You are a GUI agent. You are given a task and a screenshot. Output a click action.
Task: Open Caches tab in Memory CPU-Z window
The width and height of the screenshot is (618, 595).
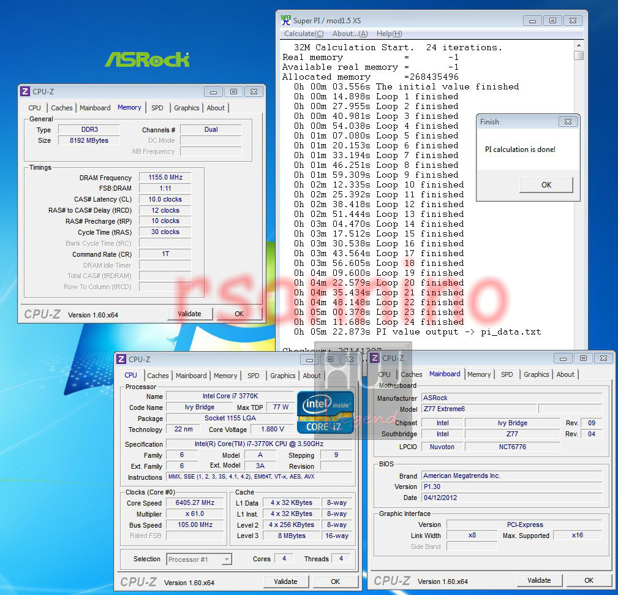pos(62,108)
